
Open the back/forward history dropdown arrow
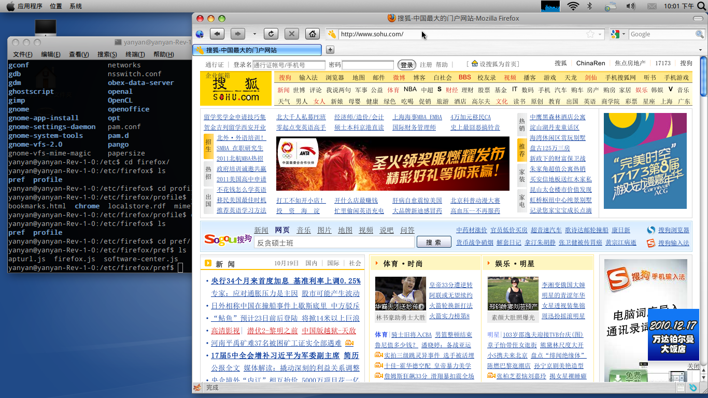click(254, 34)
